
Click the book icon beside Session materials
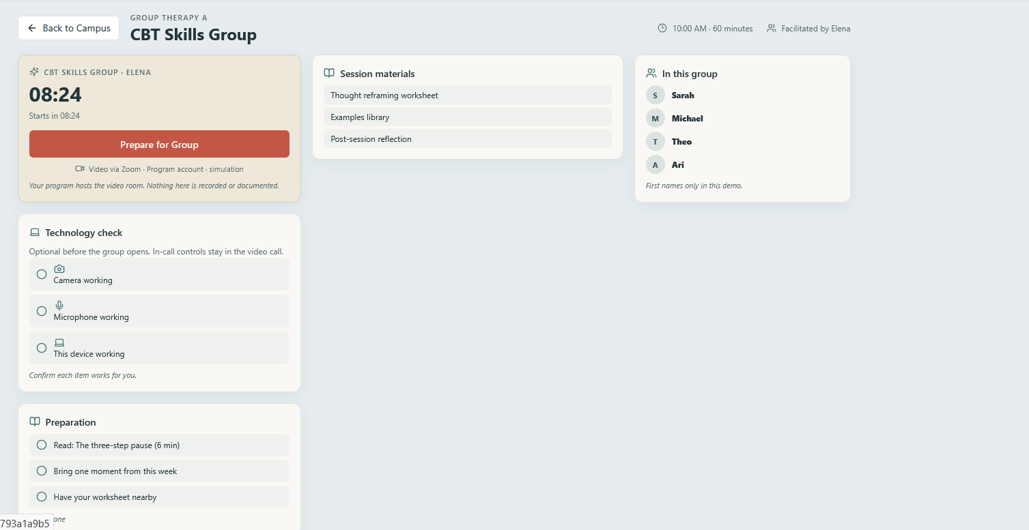point(329,73)
